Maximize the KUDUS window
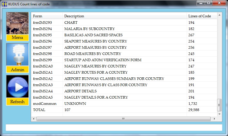Screen dimensions: 228x136 click(x=209, y=3)
